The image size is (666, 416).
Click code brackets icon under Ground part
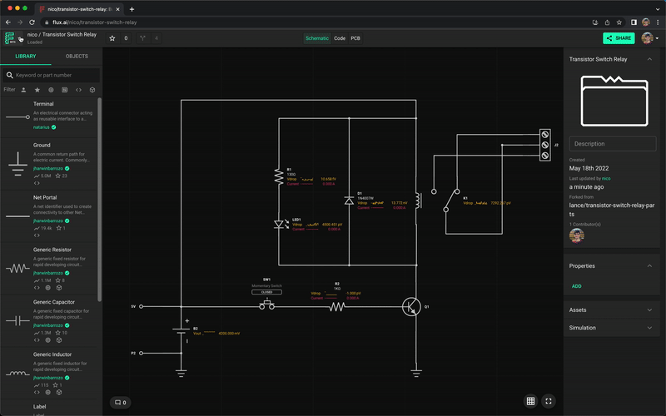point(37,183)
